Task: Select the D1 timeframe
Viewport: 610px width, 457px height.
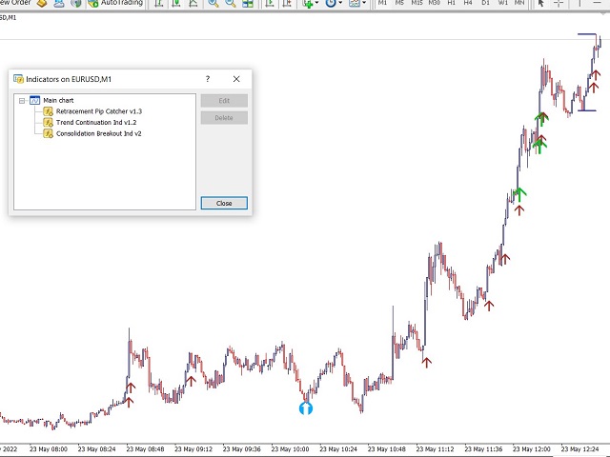Action: (485, 3)
